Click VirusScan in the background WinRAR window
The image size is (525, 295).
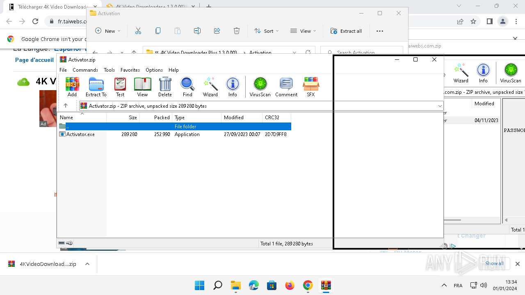coord(511,73)
